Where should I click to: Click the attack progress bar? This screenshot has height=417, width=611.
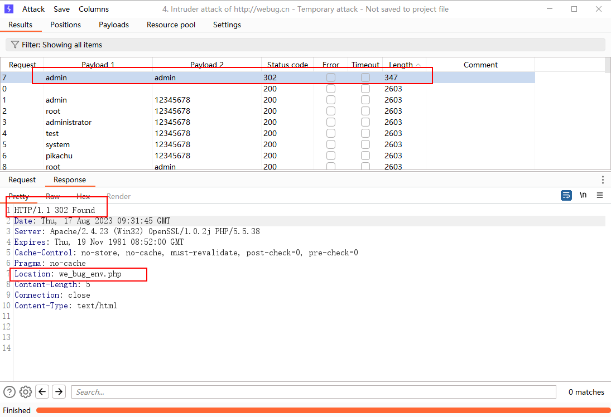[323, 410]
